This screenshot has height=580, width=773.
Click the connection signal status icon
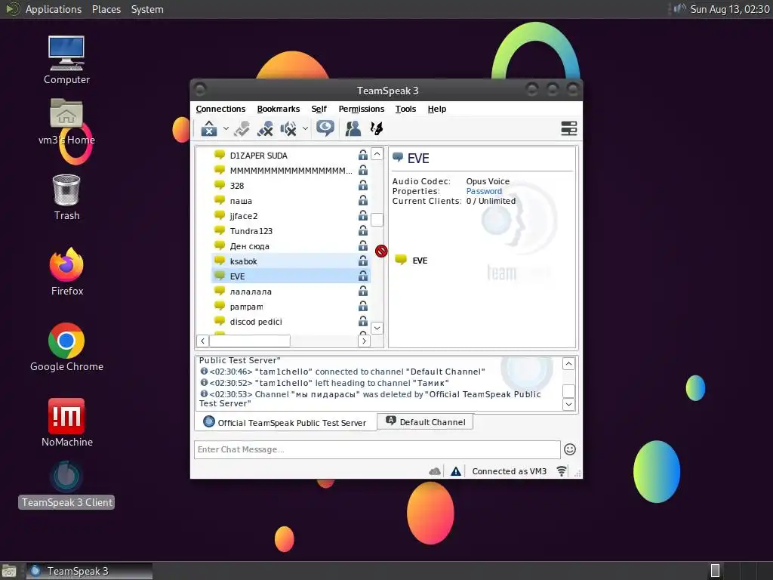pos(561,471)
